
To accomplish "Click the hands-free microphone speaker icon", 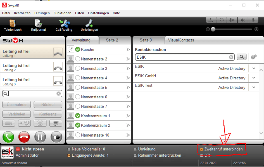I will click(x=232, y=20).
